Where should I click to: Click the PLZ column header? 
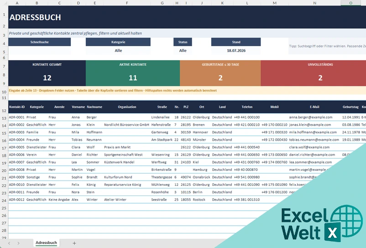[186, 107]
